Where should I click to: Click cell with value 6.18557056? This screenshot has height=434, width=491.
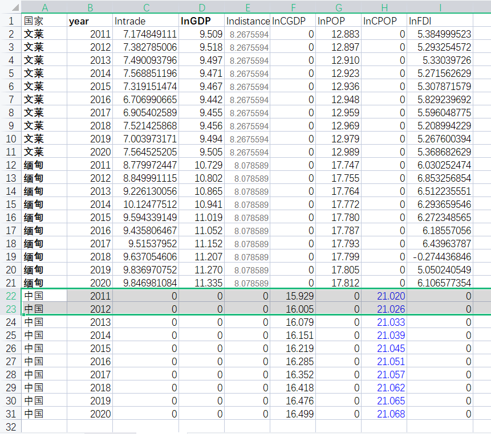click(440, 231)
